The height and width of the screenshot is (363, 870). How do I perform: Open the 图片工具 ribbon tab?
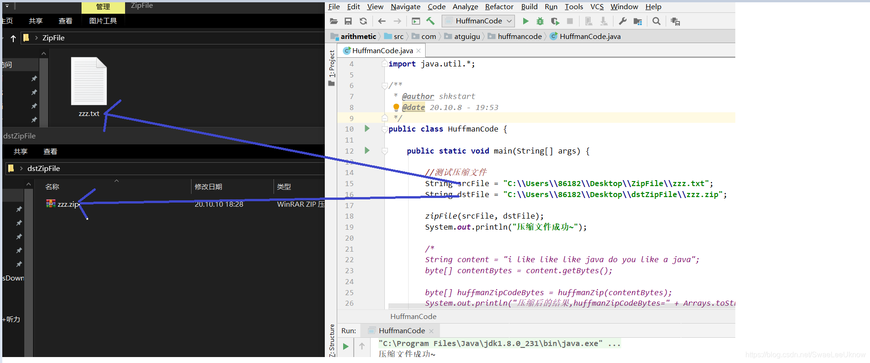coord(103,21)
